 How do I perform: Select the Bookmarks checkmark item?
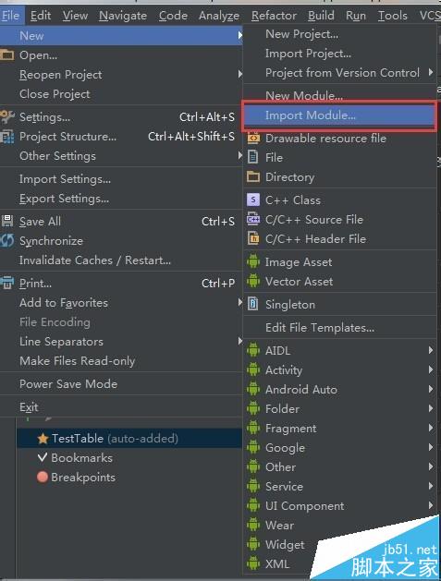pyautogui.click(x=75, y=457)
